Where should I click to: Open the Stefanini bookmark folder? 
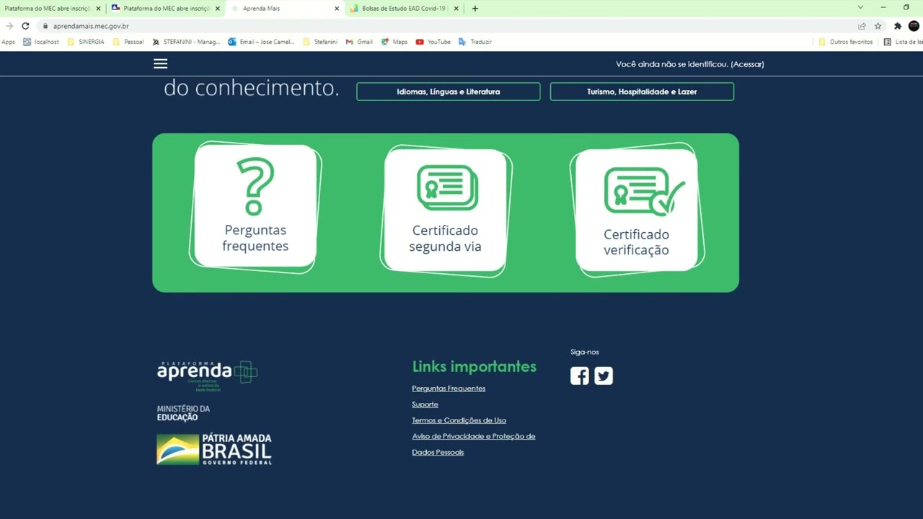point(320,42)
